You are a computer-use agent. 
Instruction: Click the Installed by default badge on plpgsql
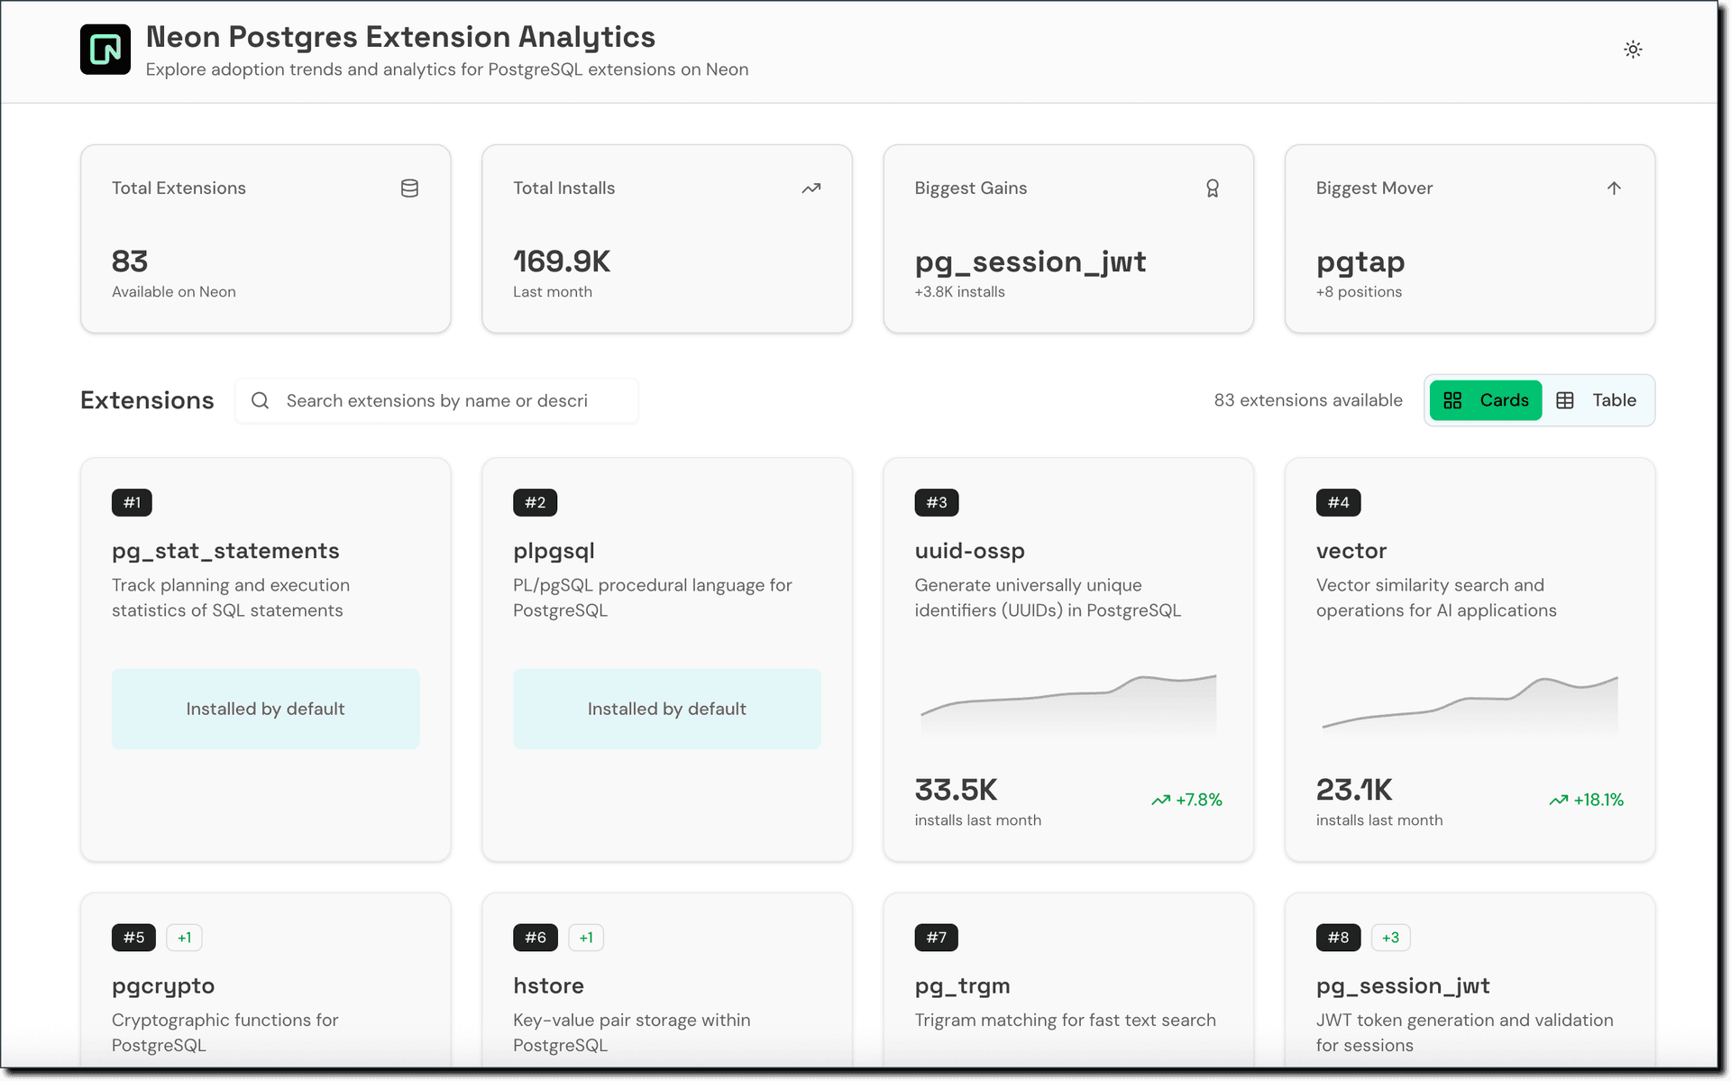tap(666, 709)
